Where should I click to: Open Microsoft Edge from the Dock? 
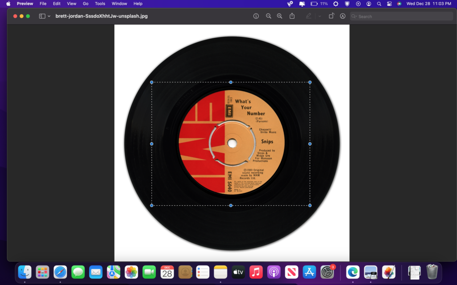pos(353,272)
